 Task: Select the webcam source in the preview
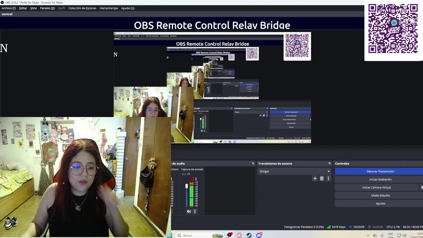click(x=85, y=177)
